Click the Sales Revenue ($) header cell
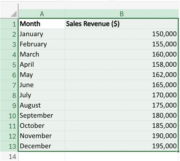Viewport: 180px width, 161px height. (x=122, y=24)
